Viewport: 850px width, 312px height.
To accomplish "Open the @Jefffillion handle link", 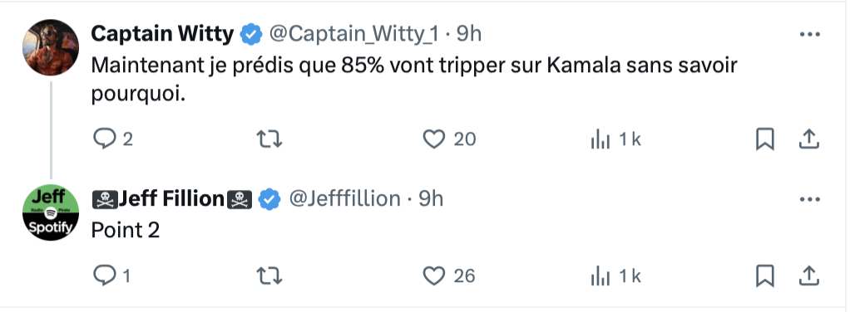I will pos(345,199).
